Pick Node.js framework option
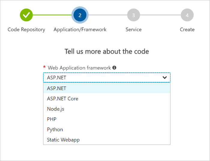Screen dimensions: 210x161 click(x=107, y=109)
